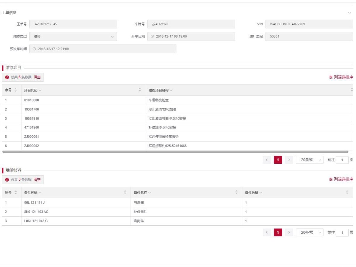Click the 前往 page input under 维修材料
This screenshot has height=267, width=356.
tap(342, 233)
